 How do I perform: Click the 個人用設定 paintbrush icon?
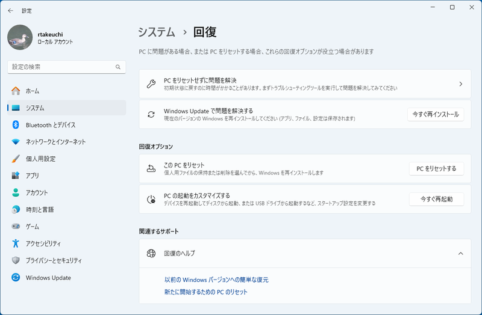point(16,159)
